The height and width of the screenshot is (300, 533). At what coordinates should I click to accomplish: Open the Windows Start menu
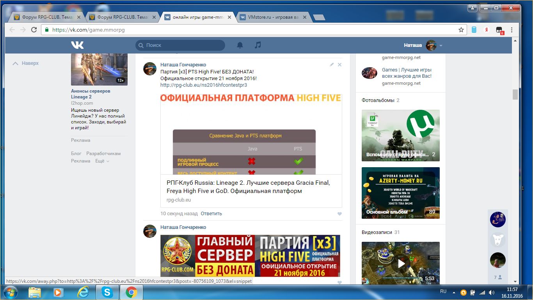pos(10,292)
